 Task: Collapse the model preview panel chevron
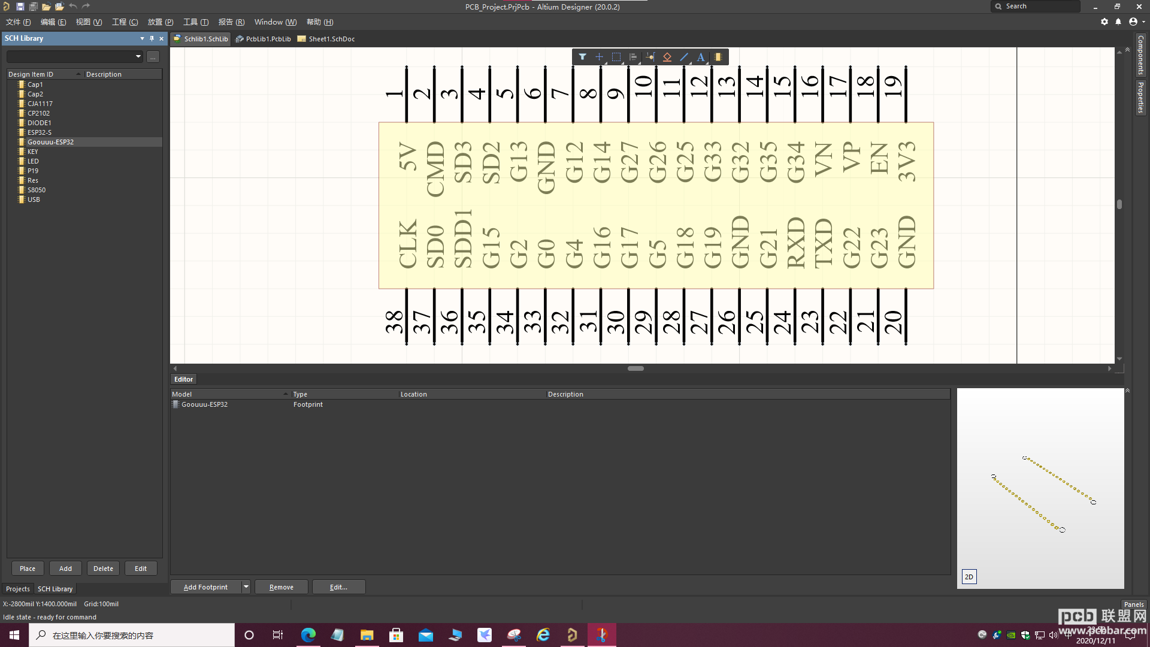coord(1127,391)
